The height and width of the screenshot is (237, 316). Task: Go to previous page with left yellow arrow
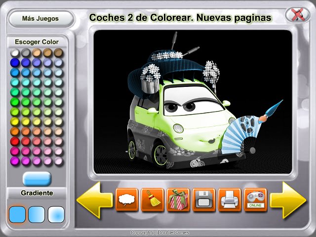(94, 200)
